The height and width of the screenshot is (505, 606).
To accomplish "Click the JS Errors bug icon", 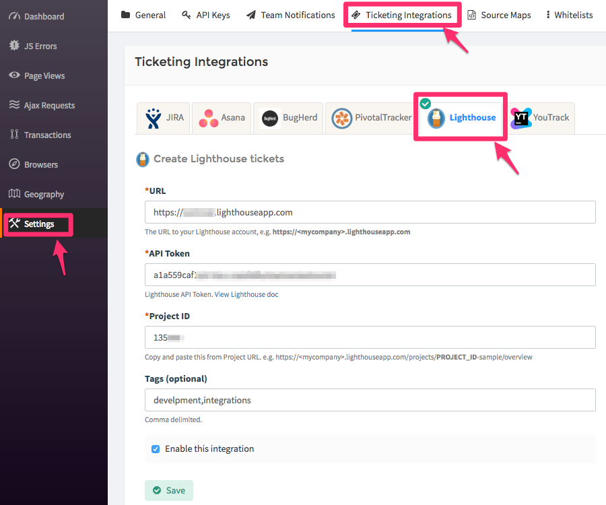I will click(14, 46).
